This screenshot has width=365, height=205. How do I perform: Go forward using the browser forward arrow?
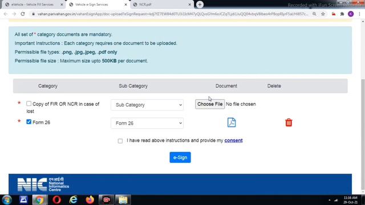click(x=14, y=14)
